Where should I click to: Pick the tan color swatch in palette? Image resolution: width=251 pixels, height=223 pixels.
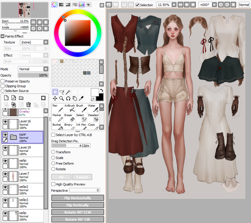[62, 61]
